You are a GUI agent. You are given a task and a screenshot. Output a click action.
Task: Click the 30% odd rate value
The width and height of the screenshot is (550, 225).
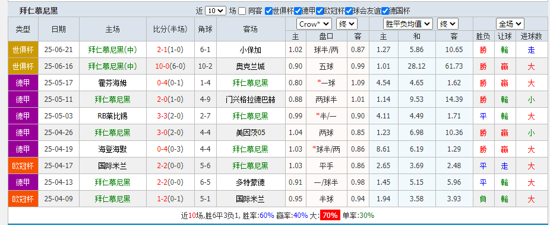(x=367, y=215)
